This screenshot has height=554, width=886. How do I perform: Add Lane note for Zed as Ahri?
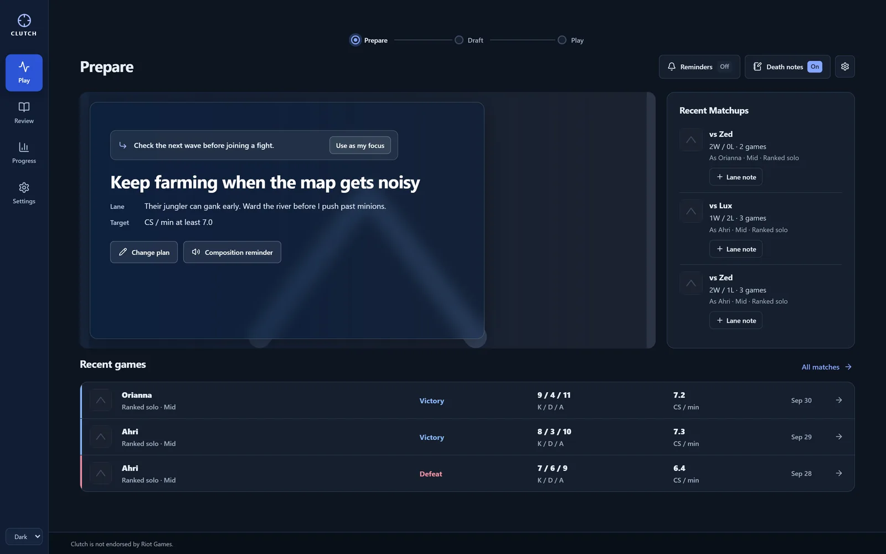point(736,320)
